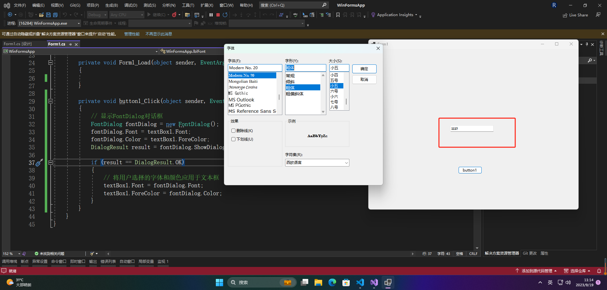The image size is (607, 290).
Task: Click the 管理性能 link
Action: tap(132, 34)
